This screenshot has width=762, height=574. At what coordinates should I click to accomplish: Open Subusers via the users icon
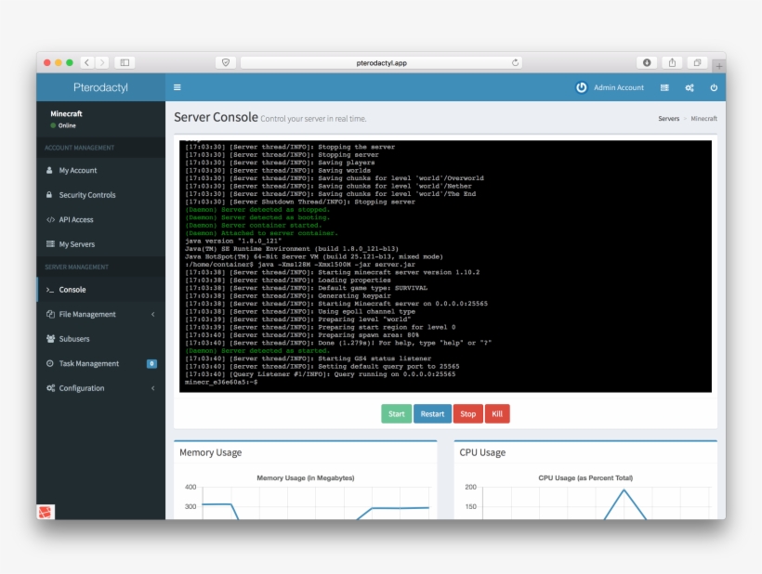50,339
